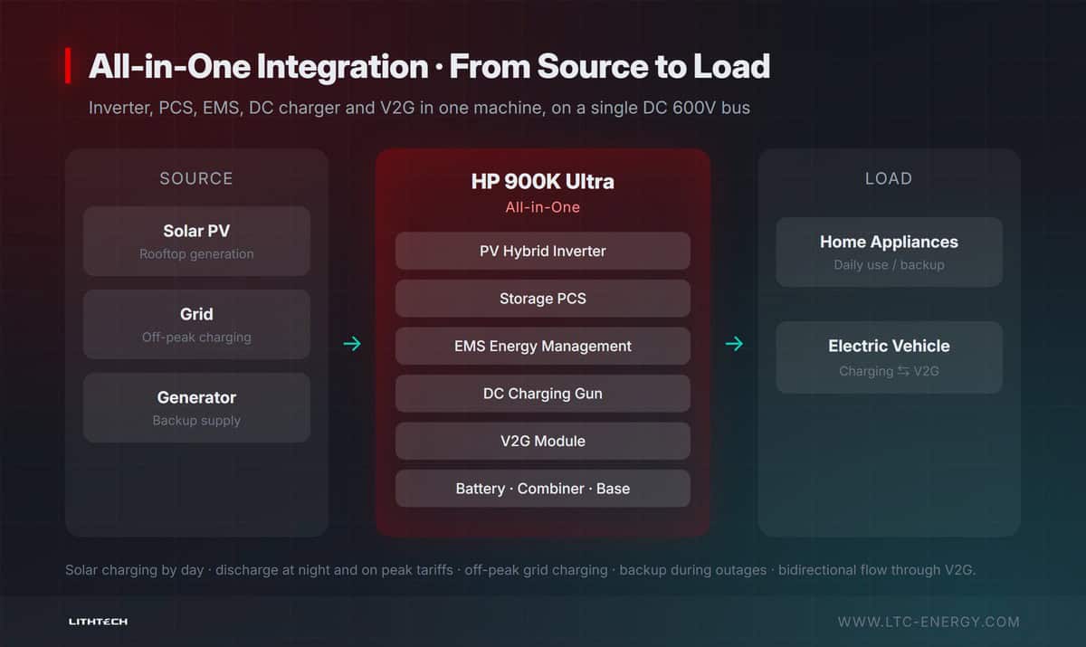
Task: Click the Home Appliances load card
Action: coord(889,252)
